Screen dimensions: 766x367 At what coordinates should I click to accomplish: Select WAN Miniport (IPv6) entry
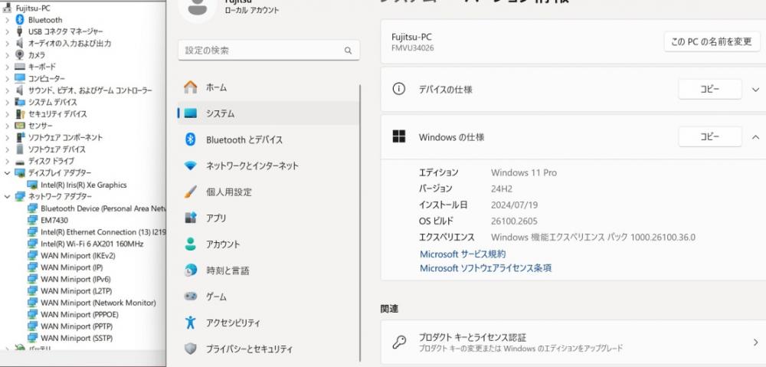pyautogui.click(x=76, y=279)
